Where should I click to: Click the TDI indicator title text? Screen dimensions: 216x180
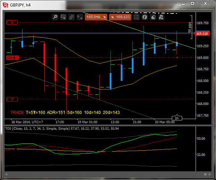click(x=62, y=129)
